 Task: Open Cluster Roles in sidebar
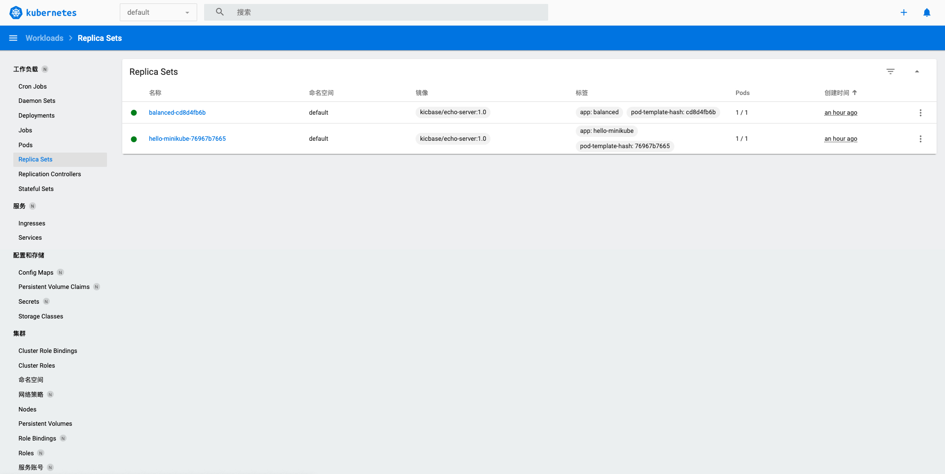pyautogui.click(x=36, y=366)
